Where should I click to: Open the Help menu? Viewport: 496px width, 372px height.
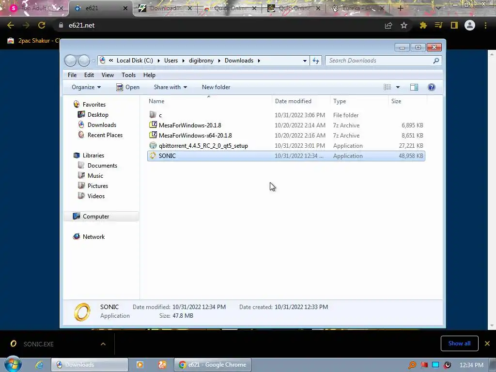[x=149, y=75]
